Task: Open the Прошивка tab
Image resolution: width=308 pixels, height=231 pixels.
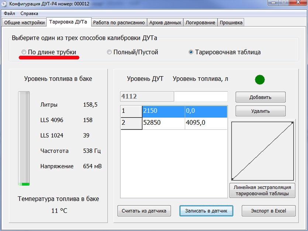Action: tap(231, 23)
